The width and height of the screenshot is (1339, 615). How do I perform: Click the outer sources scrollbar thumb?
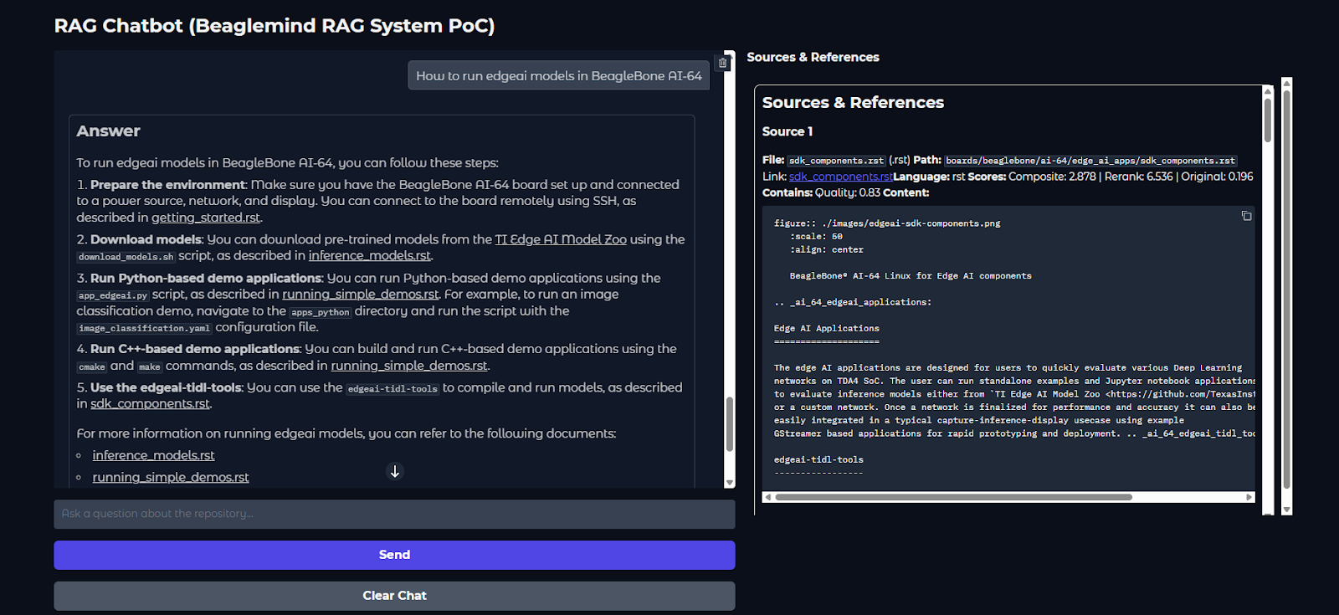point(1287,289)
